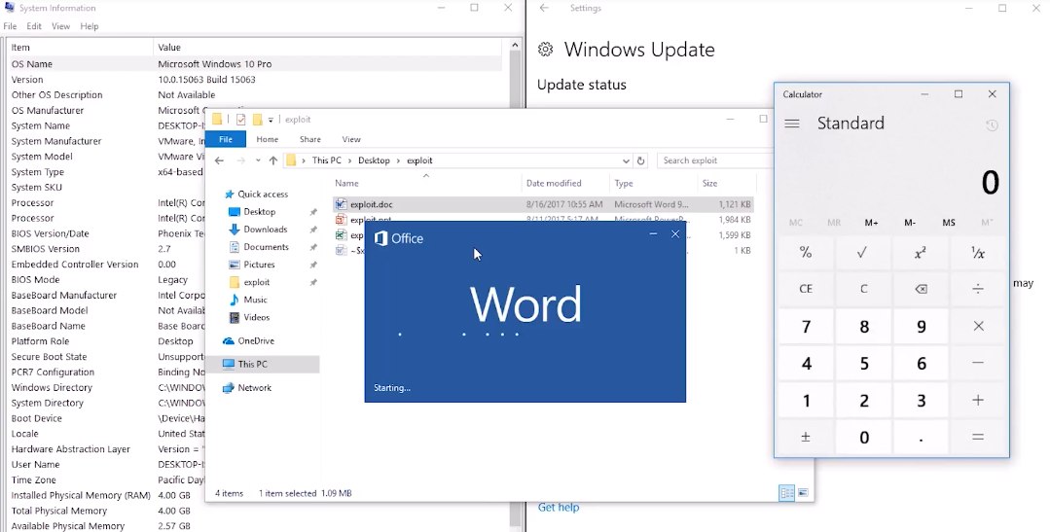Open Calculator history icon

(992, 125)
